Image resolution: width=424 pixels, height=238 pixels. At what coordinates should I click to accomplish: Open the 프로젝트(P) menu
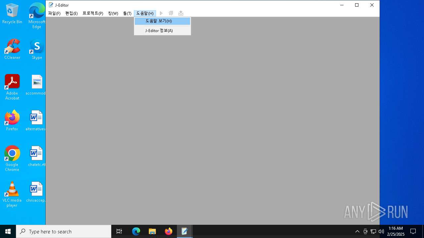coord(93,13)
